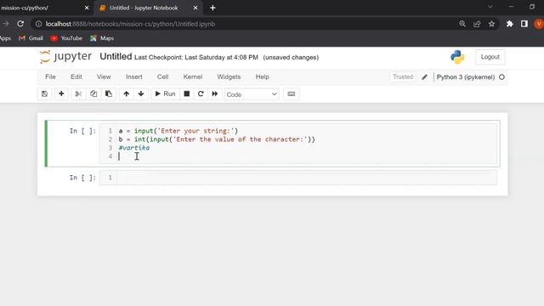
Task: Click the 'Last Checkpoint: Last Saturday at 4:08 PM' text
Action: click(196, 58)
